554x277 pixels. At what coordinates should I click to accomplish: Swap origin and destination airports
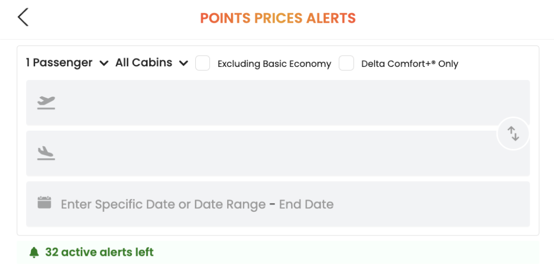(x=513, y=133)
